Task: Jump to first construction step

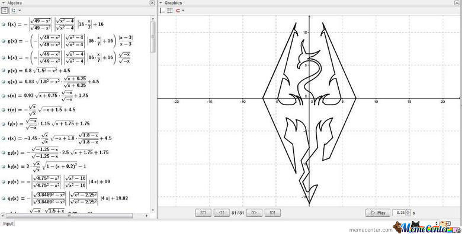Action: [x=203, y=213]
